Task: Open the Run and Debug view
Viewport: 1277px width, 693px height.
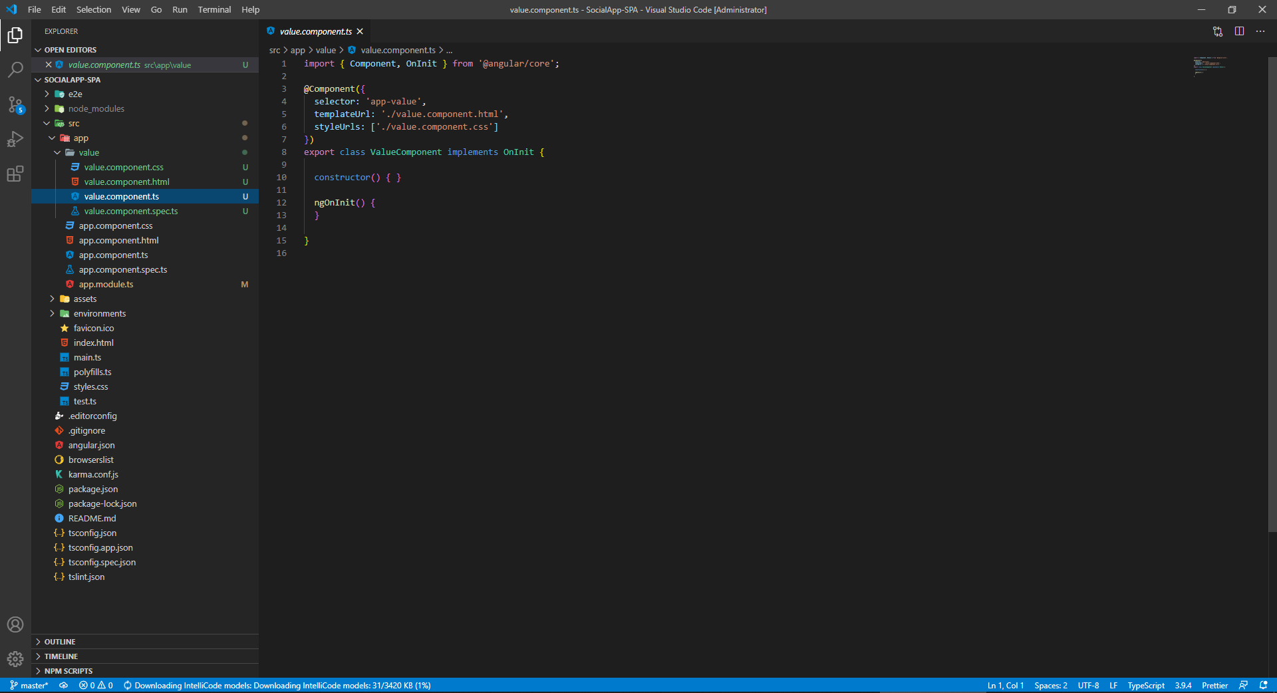Action: [15, 139]
